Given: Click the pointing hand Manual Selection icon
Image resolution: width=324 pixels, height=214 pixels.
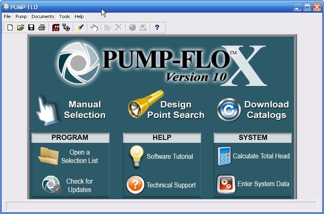Looking at the screenshot, I should coord(47,111).
